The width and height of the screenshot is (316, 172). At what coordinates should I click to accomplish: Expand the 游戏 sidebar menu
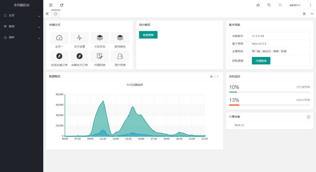point(21,27)
